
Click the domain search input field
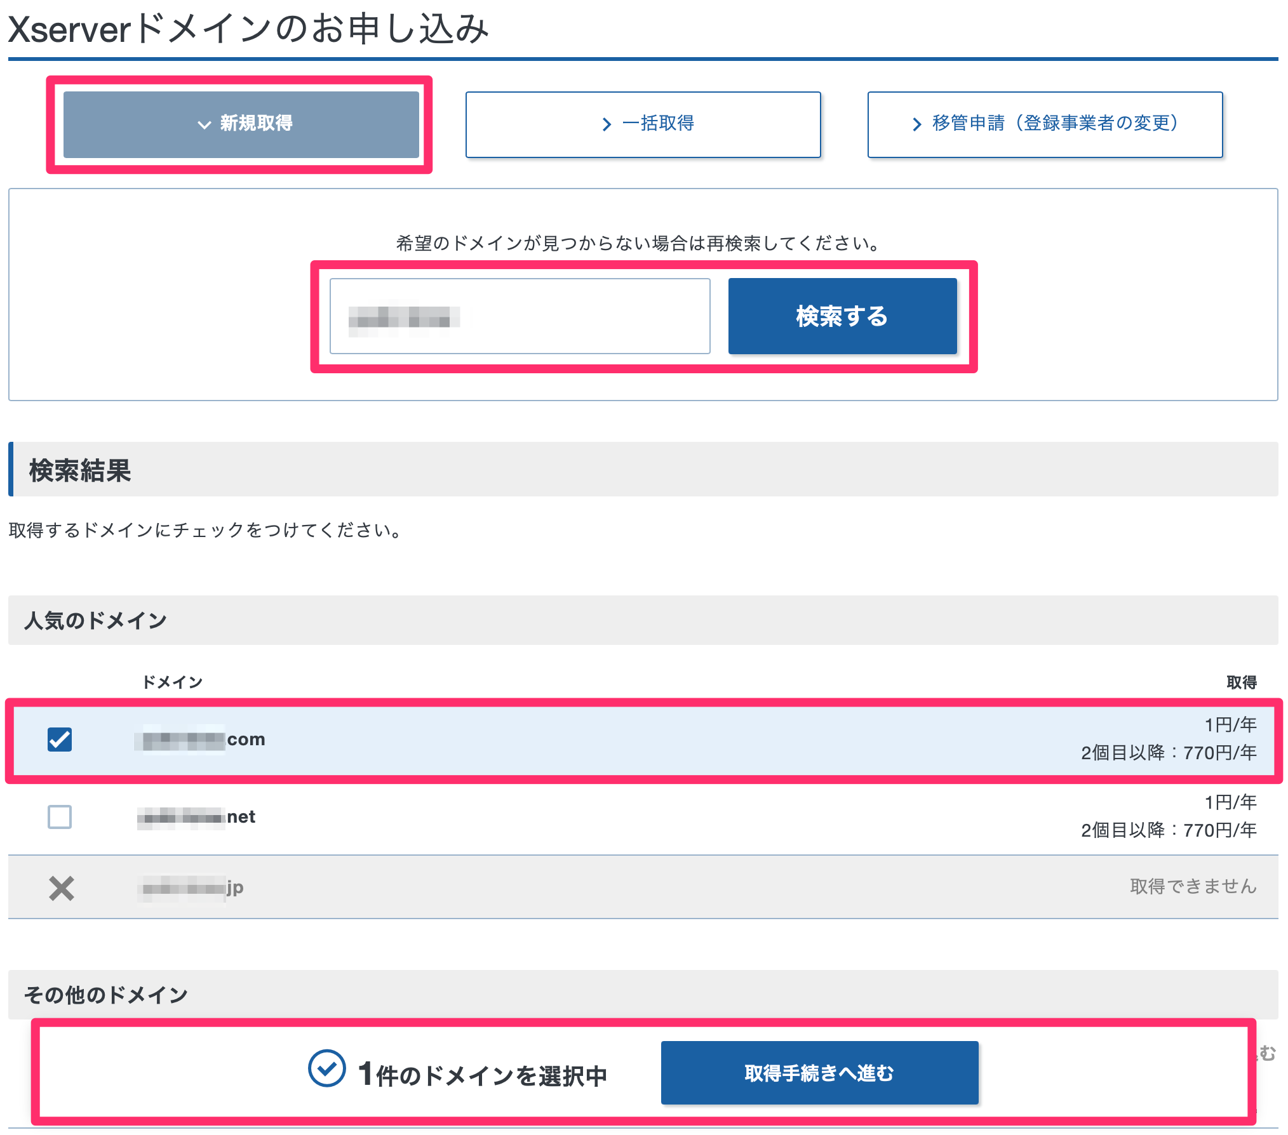point(520,315)
